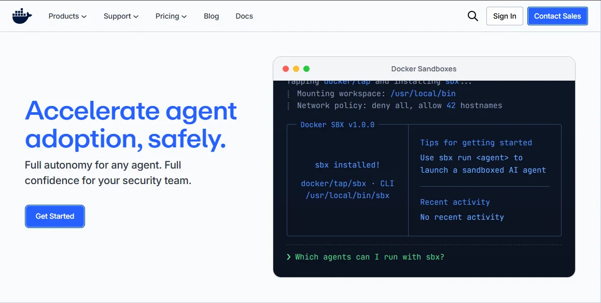Click the green window dot in Docker Sandboxes

pyautogui.click(x=306, y=69)
